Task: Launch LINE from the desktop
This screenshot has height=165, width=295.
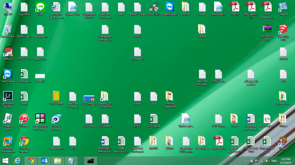Action: (x=40, y=9)
